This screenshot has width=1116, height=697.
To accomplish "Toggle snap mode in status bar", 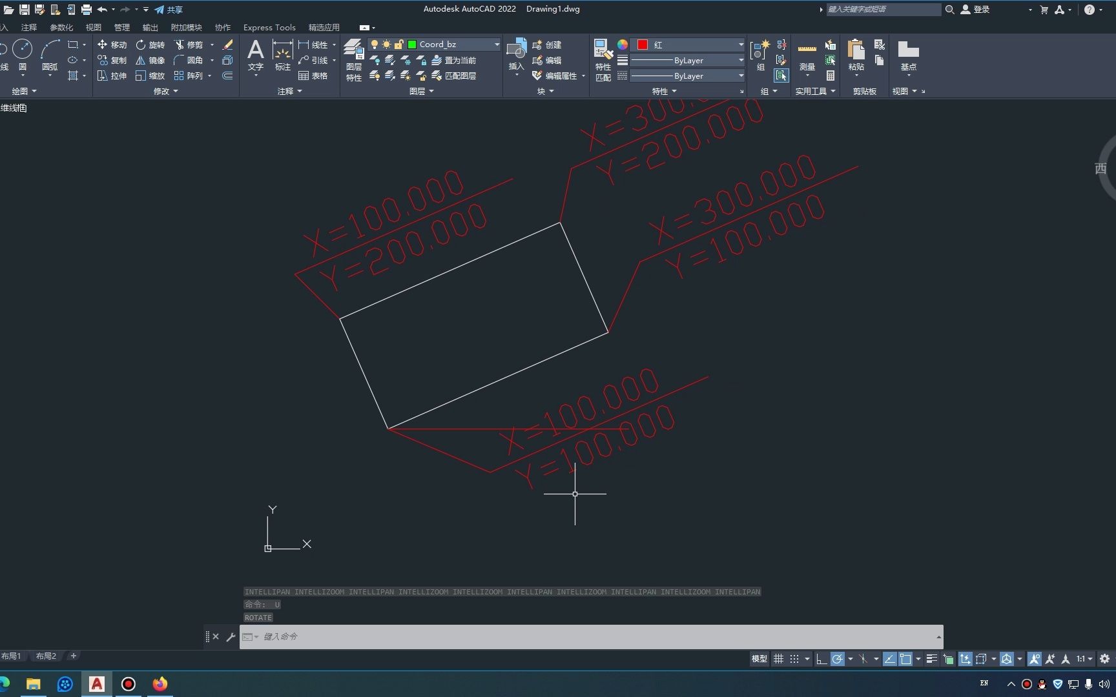I will [794, 659].
